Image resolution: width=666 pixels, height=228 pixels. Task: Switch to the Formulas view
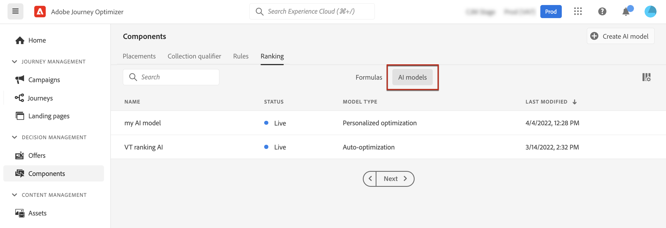point(369,77)
